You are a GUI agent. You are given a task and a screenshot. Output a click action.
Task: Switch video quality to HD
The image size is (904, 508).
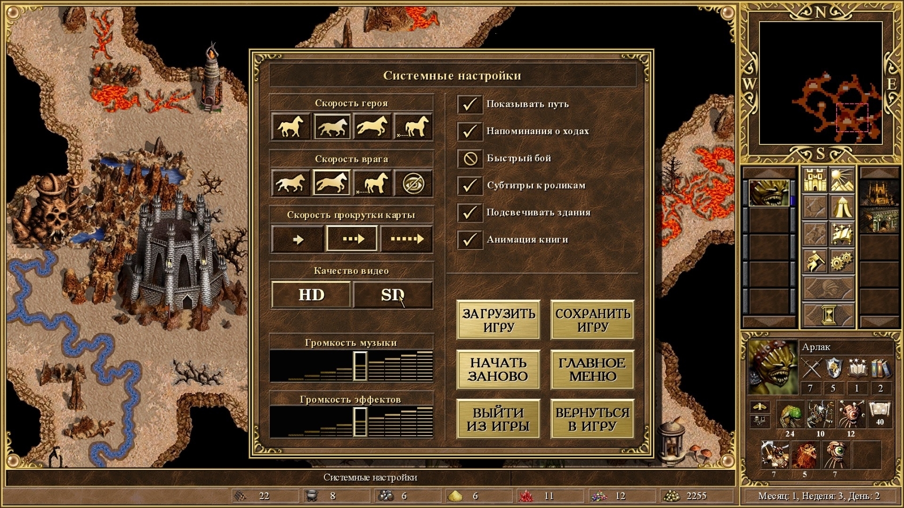[311, 295]
